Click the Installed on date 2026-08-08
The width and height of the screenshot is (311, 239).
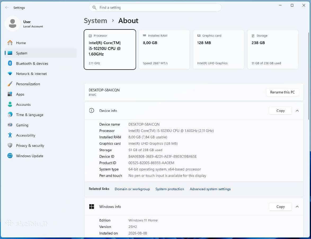click(138, 233)
